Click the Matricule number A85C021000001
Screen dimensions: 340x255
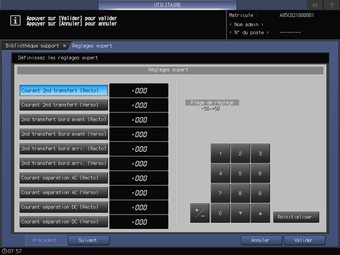coord(297,15)
